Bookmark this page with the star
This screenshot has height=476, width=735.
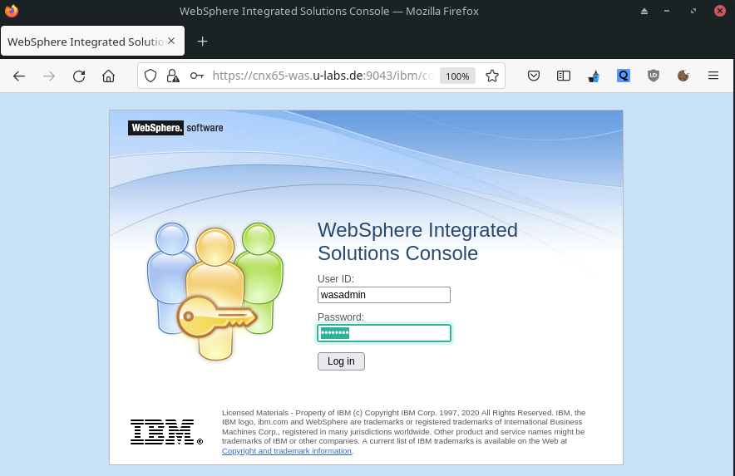coord(491,76)
